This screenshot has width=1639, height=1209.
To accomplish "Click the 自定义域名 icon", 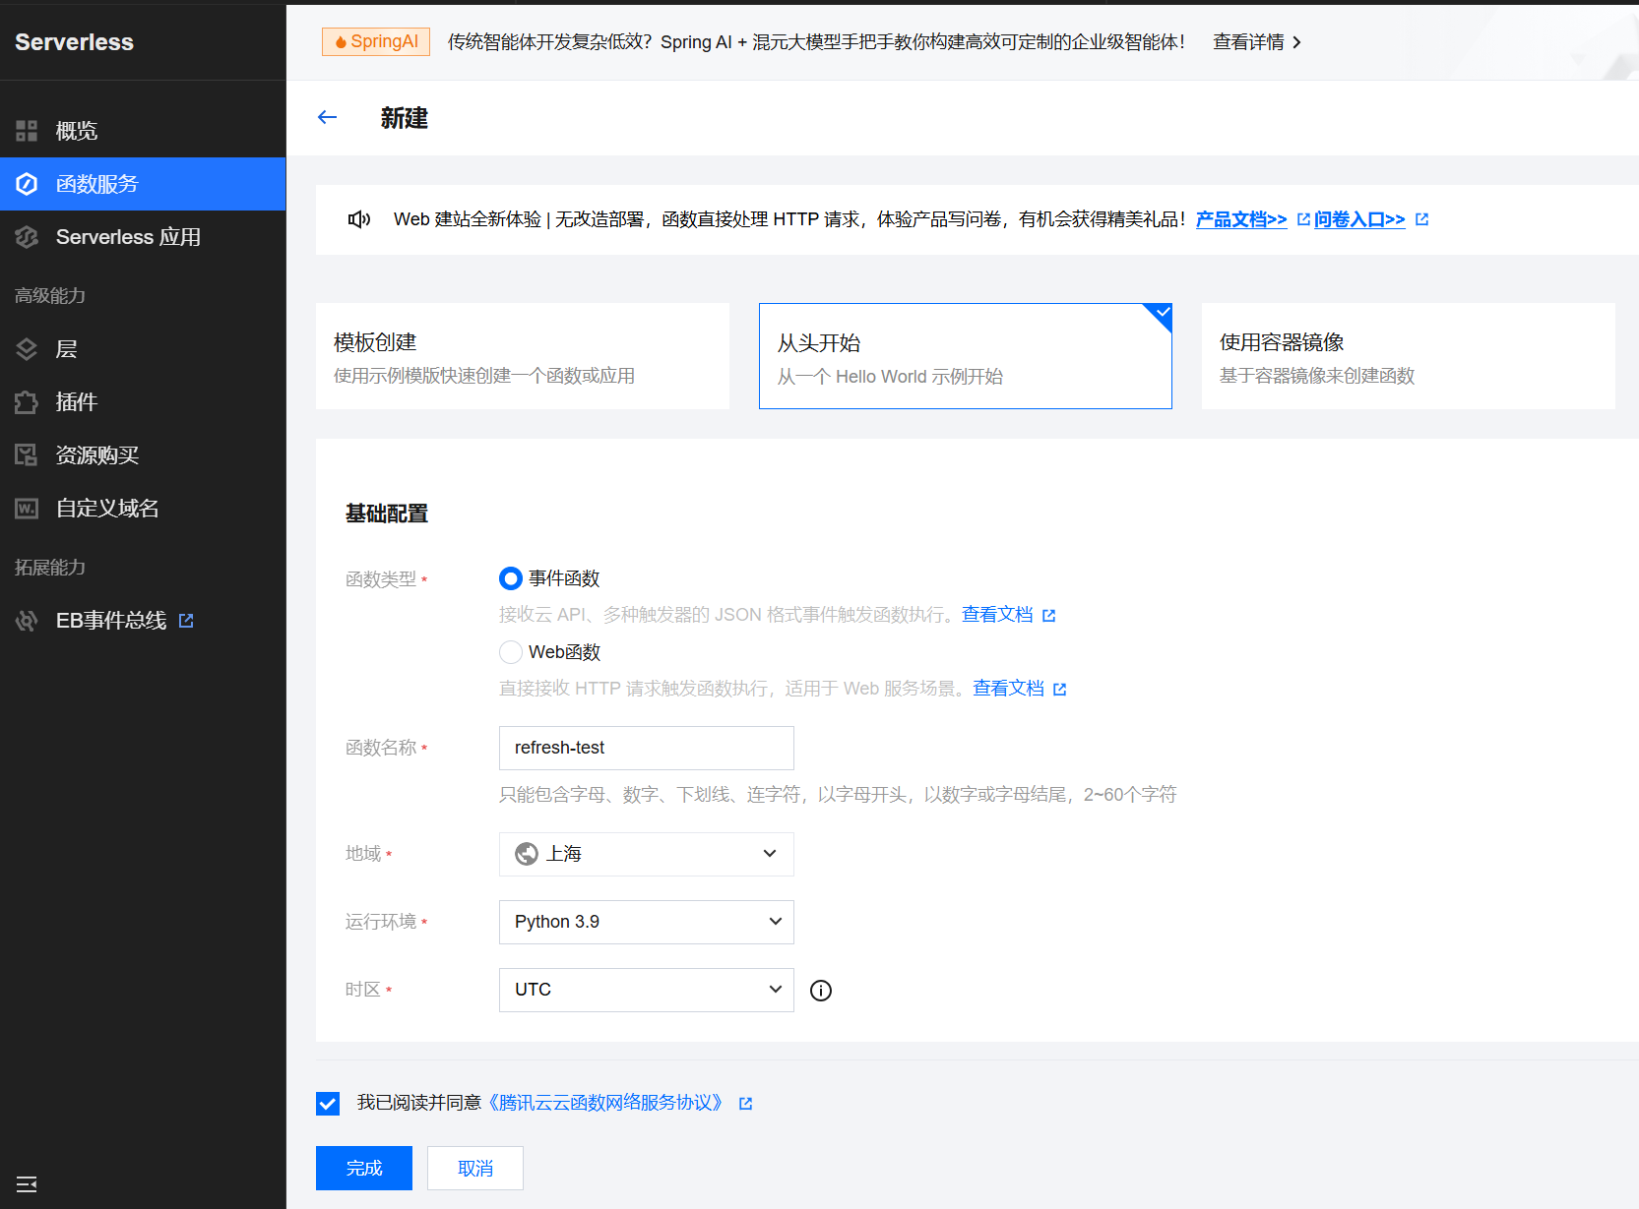I will [27, 509].
